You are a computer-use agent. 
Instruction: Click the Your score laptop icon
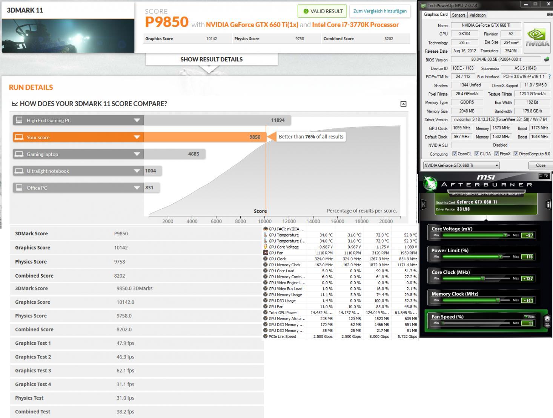[x=18, y=137]
